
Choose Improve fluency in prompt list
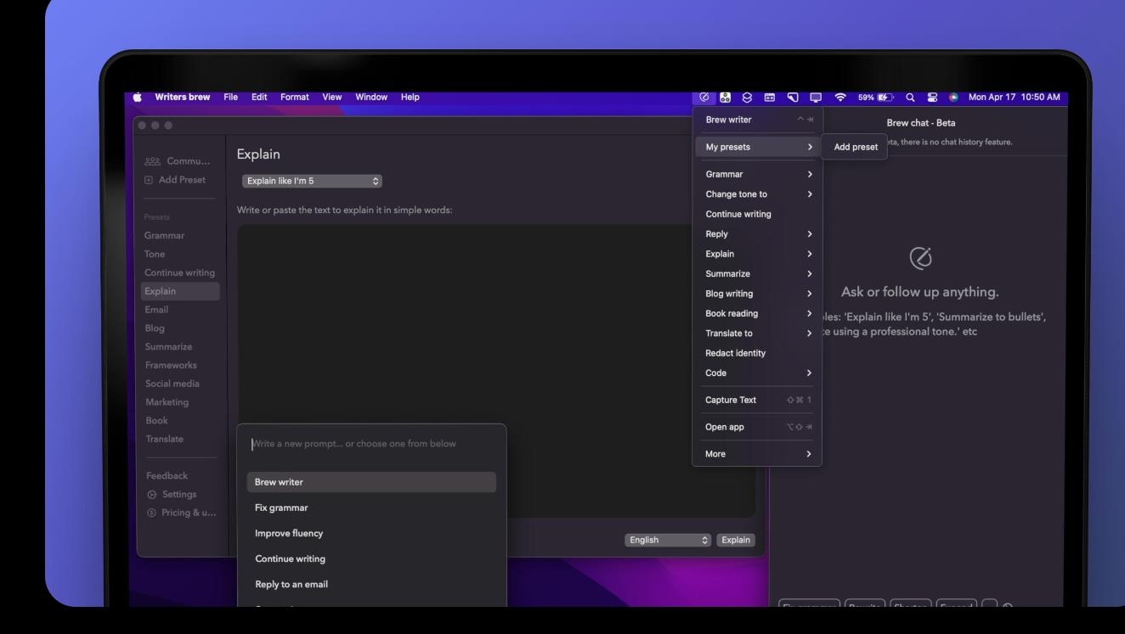pyautogui.click(x=371, y=533)
